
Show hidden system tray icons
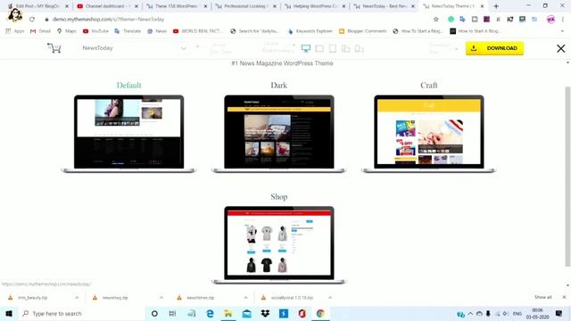point(470,313)
